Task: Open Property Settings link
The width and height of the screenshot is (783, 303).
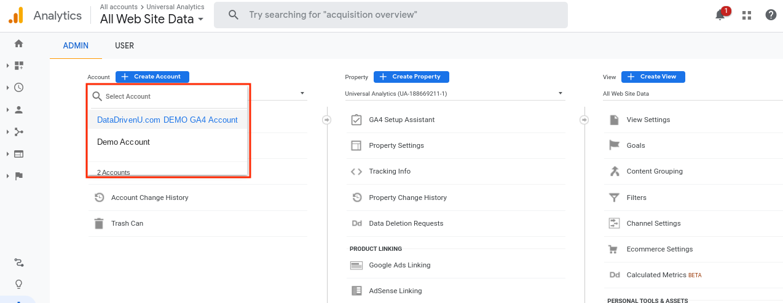Action: pos(396,146)
